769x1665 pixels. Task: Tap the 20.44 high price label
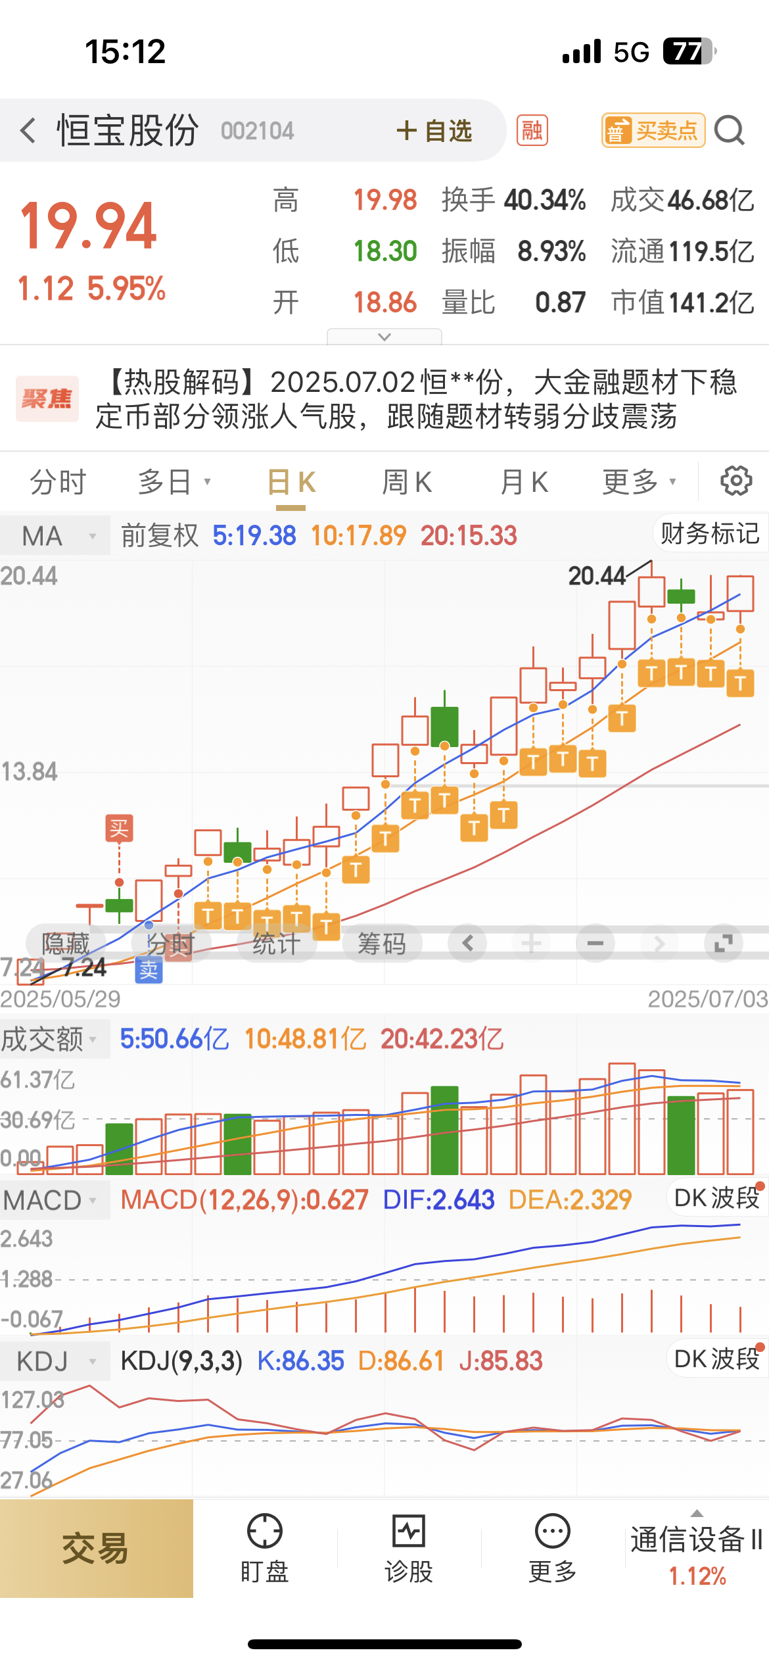click(597, 576)
